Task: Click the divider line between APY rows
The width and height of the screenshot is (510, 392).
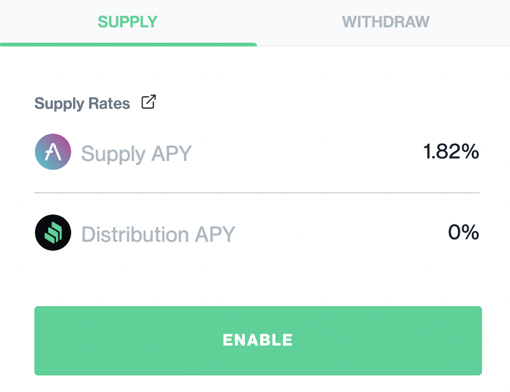Action: click(x=257, y=193)
